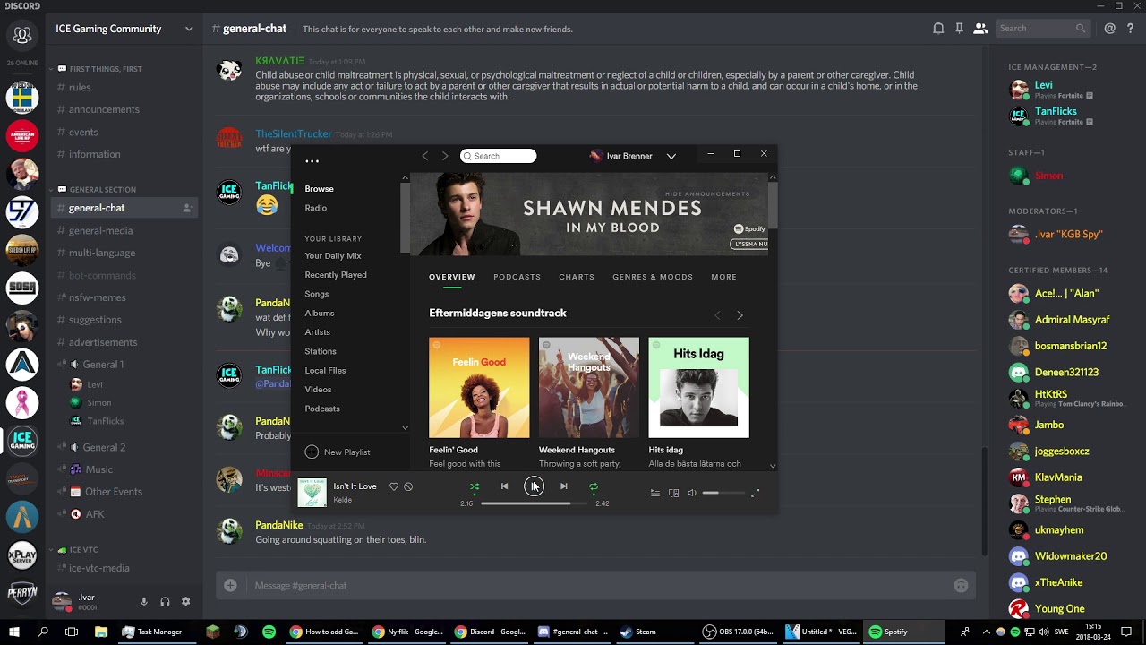Click Isn't It Love album art
The width and height of the screenshot is (1146, 645).
click(x=312, y=493)
